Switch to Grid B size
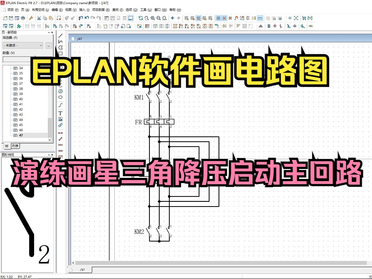 pyautogui.click(x=192, y=18)
